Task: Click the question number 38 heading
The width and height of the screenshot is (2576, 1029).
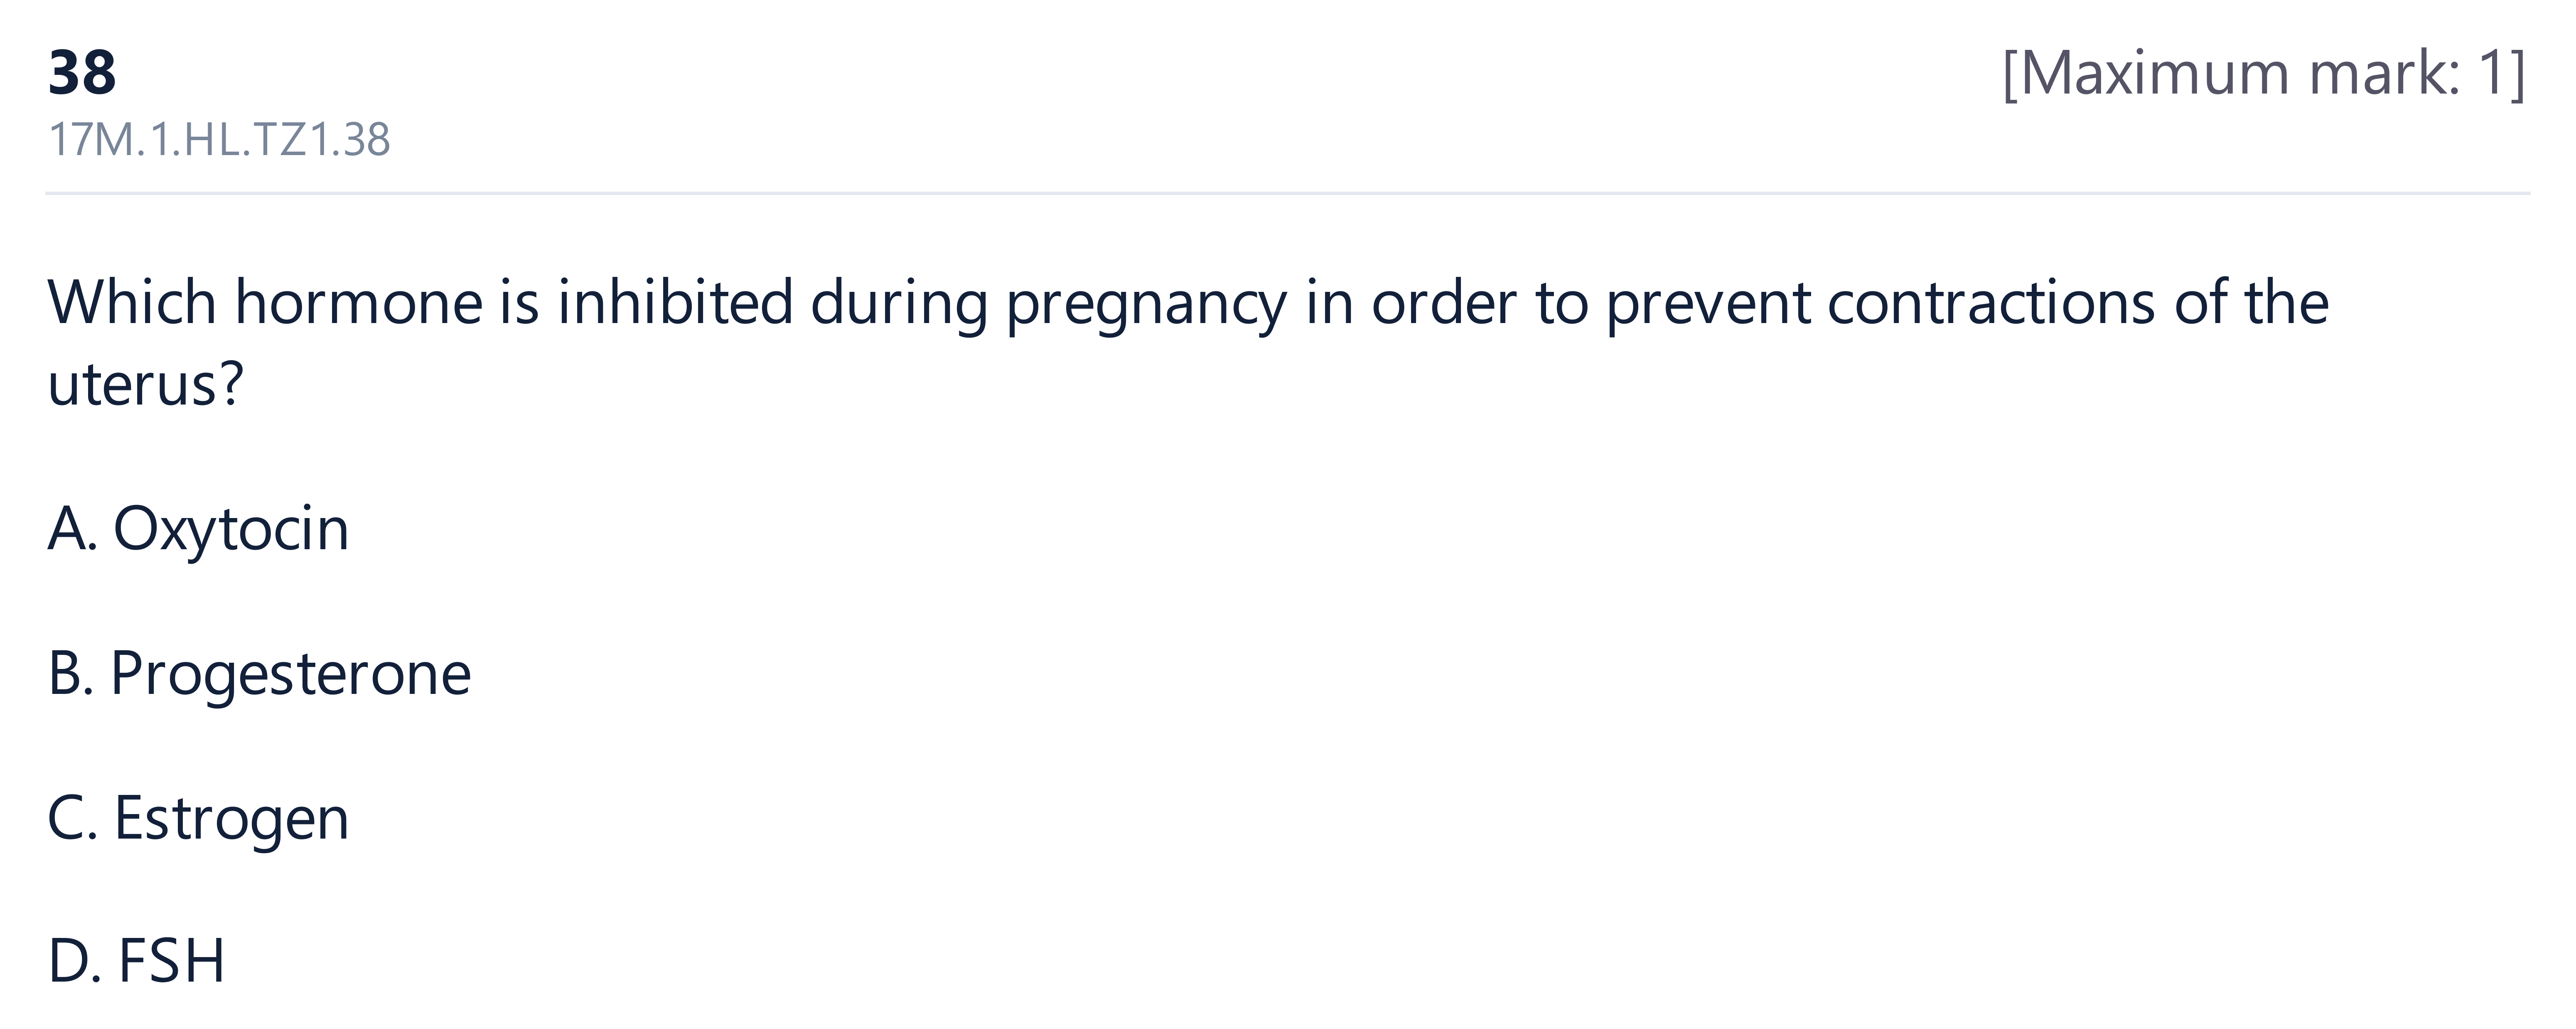Action: coord(82,73)
